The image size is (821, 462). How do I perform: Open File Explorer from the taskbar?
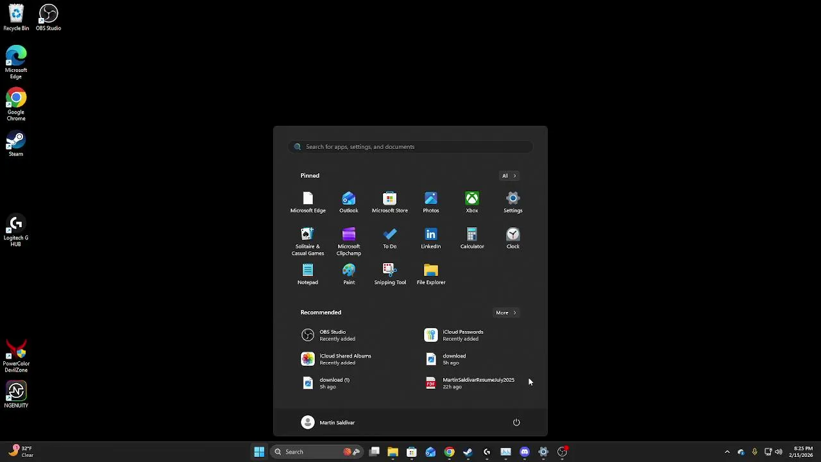[393, 452]
